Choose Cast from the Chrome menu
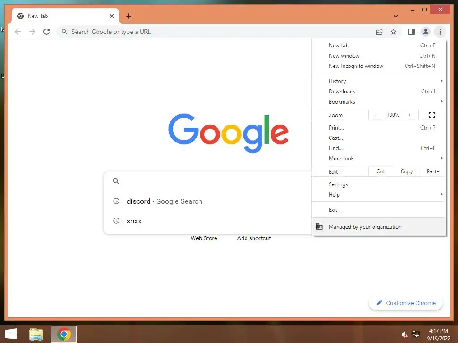This screenshot has width=458, height=343. coord(379,138)
